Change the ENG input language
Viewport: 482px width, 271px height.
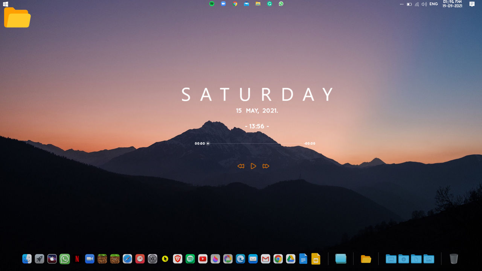pyautogui.click(x=434, y=4)
